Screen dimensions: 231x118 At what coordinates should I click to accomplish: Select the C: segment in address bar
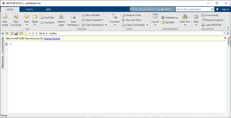[33, 33]
